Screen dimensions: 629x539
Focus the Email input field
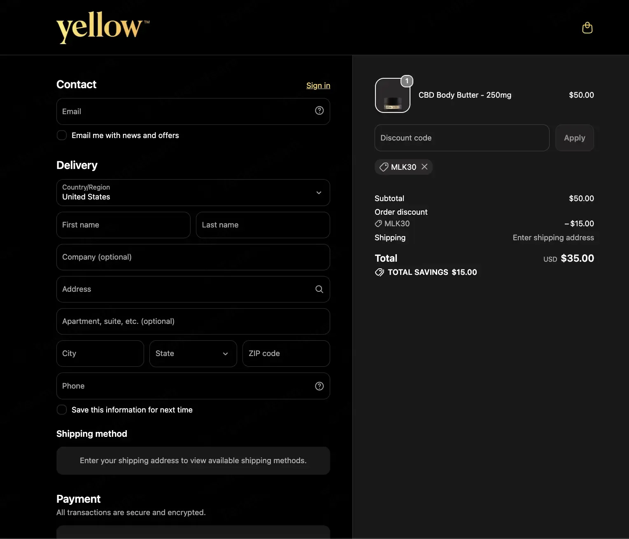[193, 111]
